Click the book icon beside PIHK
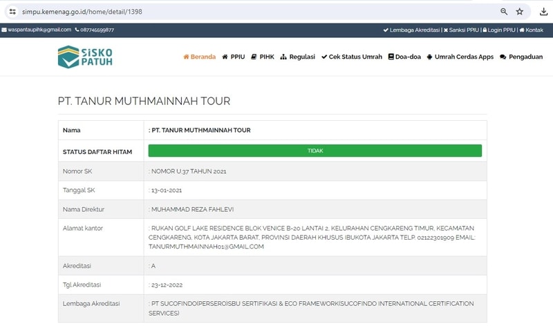 pyautogui.click(x=254, y=57)
